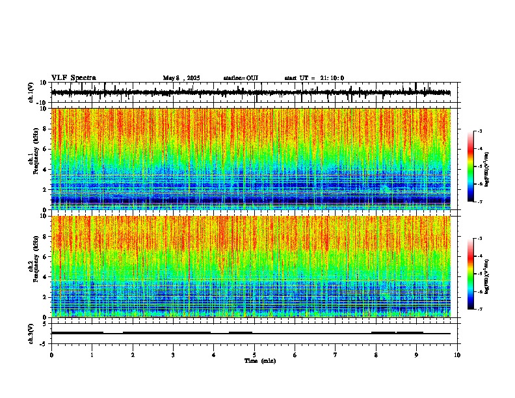Select the "May 8 , 2025" date text

181,78
